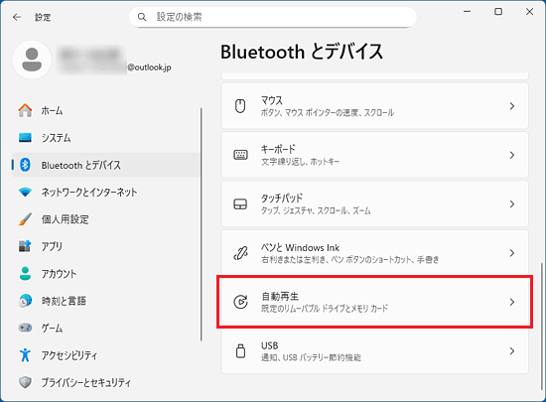Expand タッチパッド settings via chevron

[512, 203]
